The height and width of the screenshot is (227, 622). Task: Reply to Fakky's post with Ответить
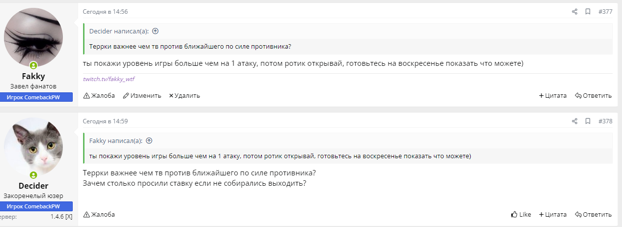tap(593, 96)
